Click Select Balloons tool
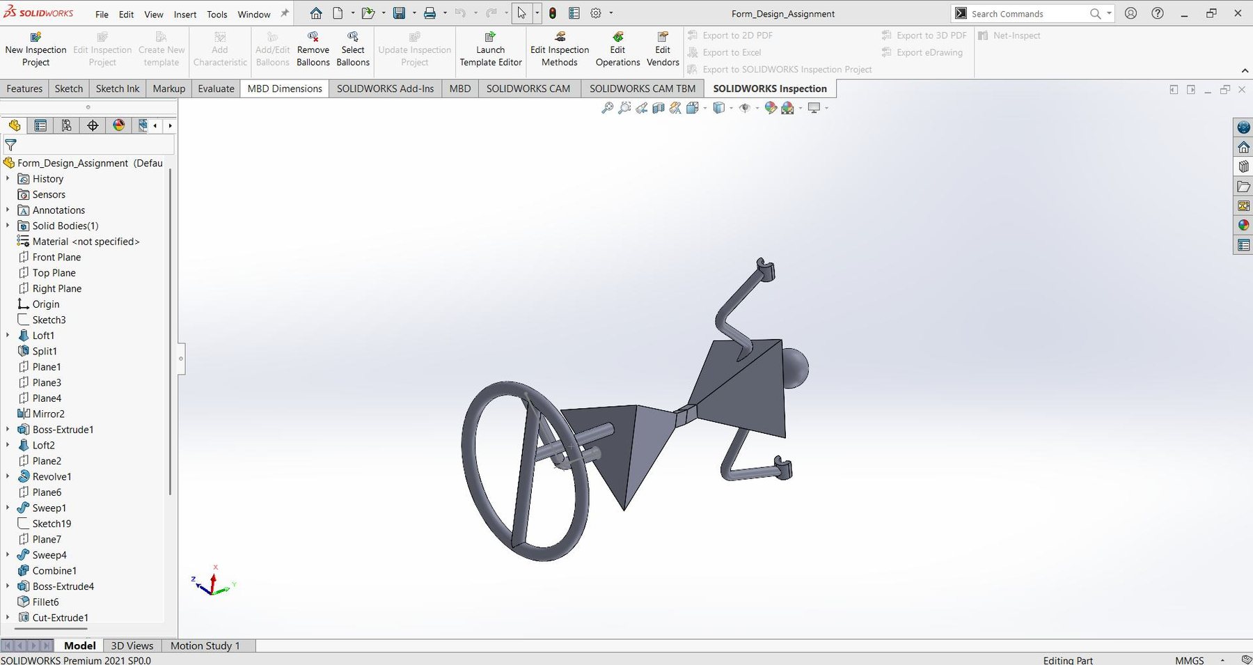The image size is (1253, 665). 353,49
